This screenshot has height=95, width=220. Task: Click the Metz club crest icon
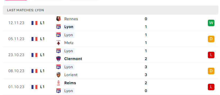tap(59, 43)
